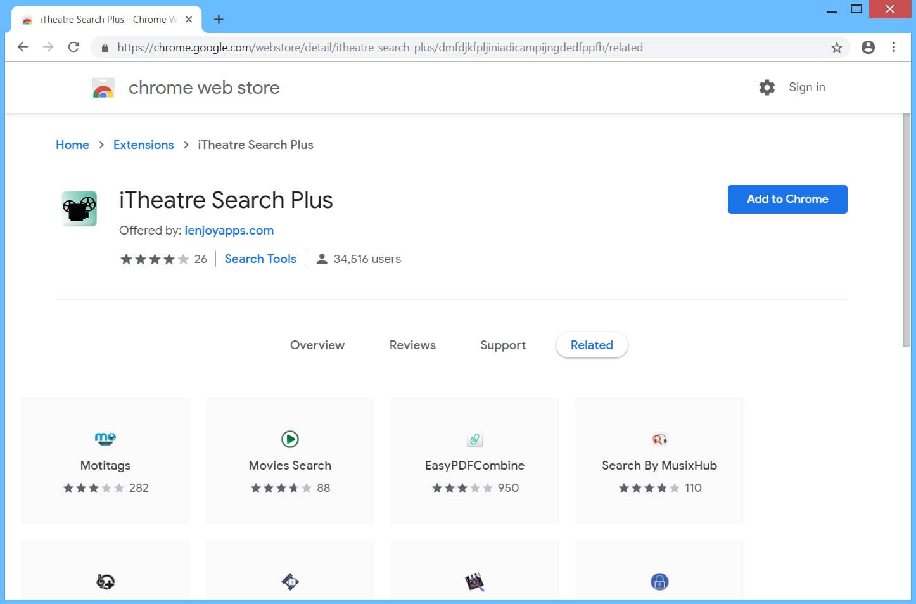
Task: Click the EasyPDFCombine paperclip icon
Action: [x=474, y=439]
